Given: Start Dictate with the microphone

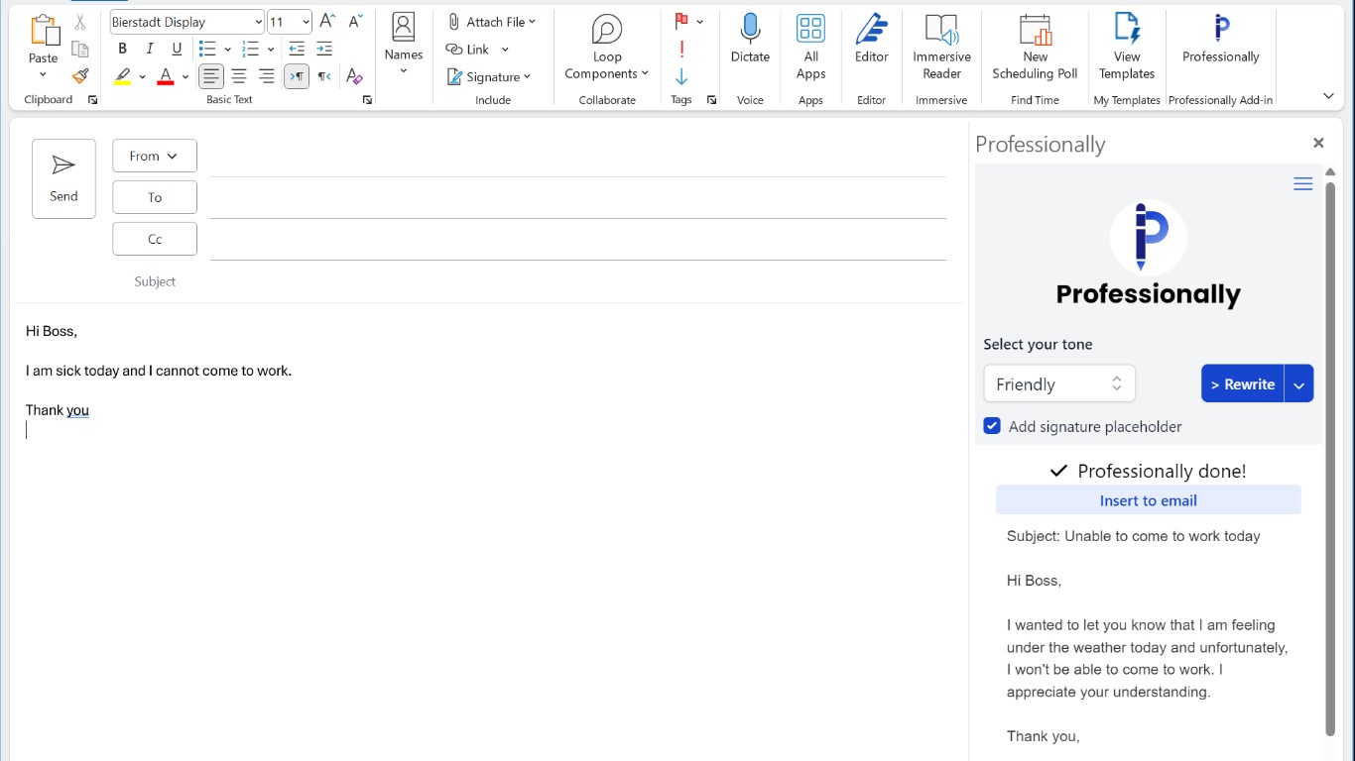Looking at the screenshot, I should coord(750,40).
